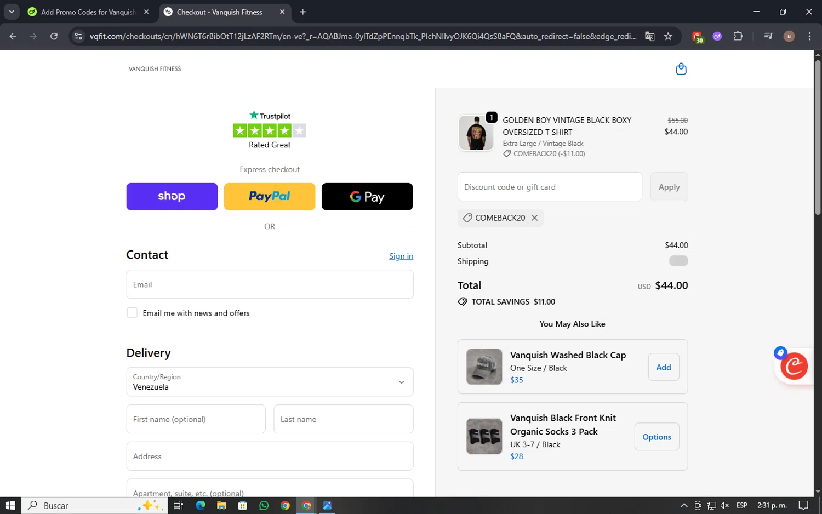
Task: Open the tab search dropdown arrow
Action: pos(12,12)
